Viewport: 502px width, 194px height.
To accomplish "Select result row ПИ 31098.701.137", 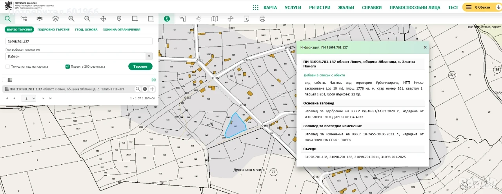I will click(79, 89).
